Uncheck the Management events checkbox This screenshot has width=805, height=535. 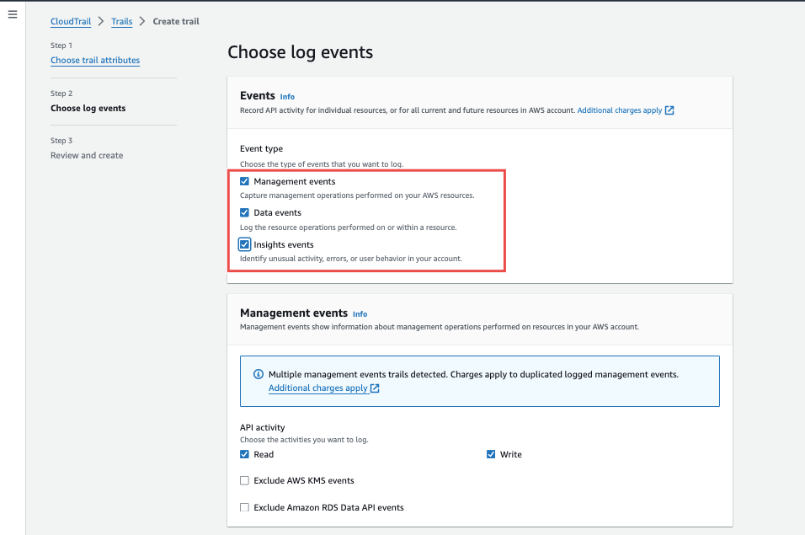tap(244, 180)
